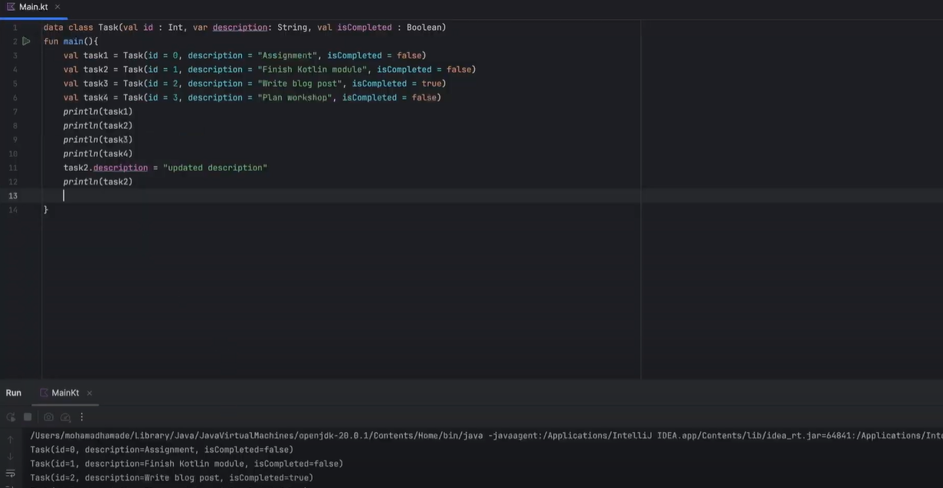Screen dimensions: 943x488
Task: Click the Kotlin file icon on Main.kt tab
Action: 11,7
